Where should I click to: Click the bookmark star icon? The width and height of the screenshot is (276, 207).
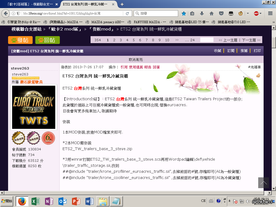(184, 13)
